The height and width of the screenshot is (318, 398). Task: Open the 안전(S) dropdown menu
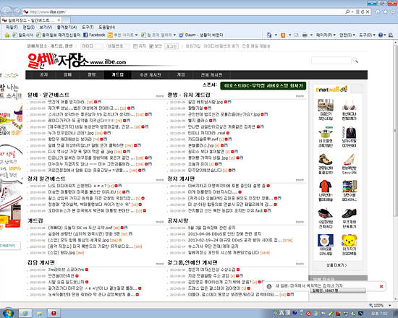click(347, 35)
